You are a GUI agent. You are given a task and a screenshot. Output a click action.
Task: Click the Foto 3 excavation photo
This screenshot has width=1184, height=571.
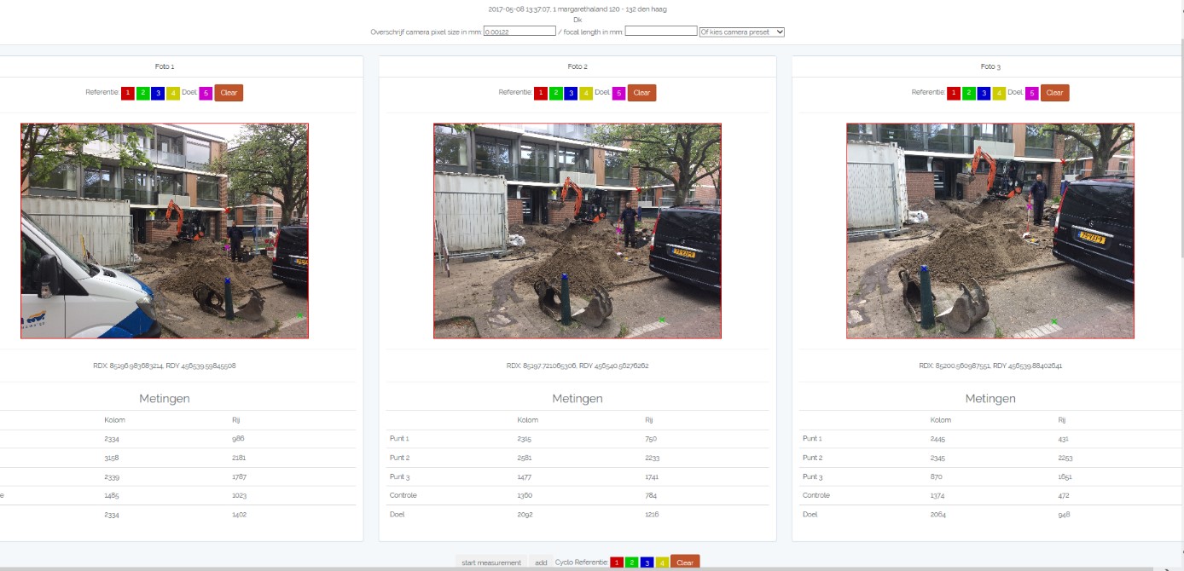coord(990,231)
